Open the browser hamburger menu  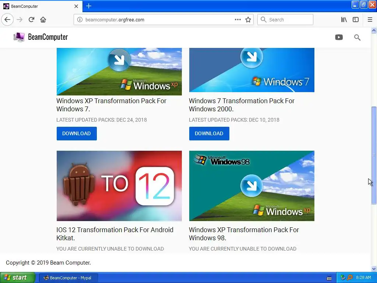(x=370, y=20)
